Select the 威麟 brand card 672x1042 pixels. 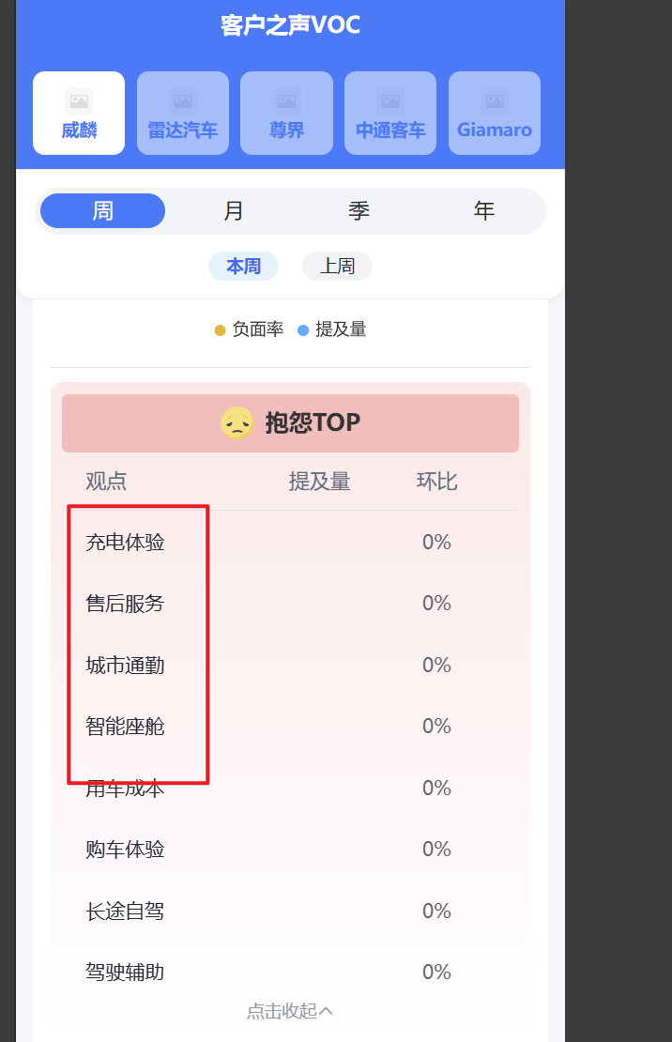coord(79,113)
